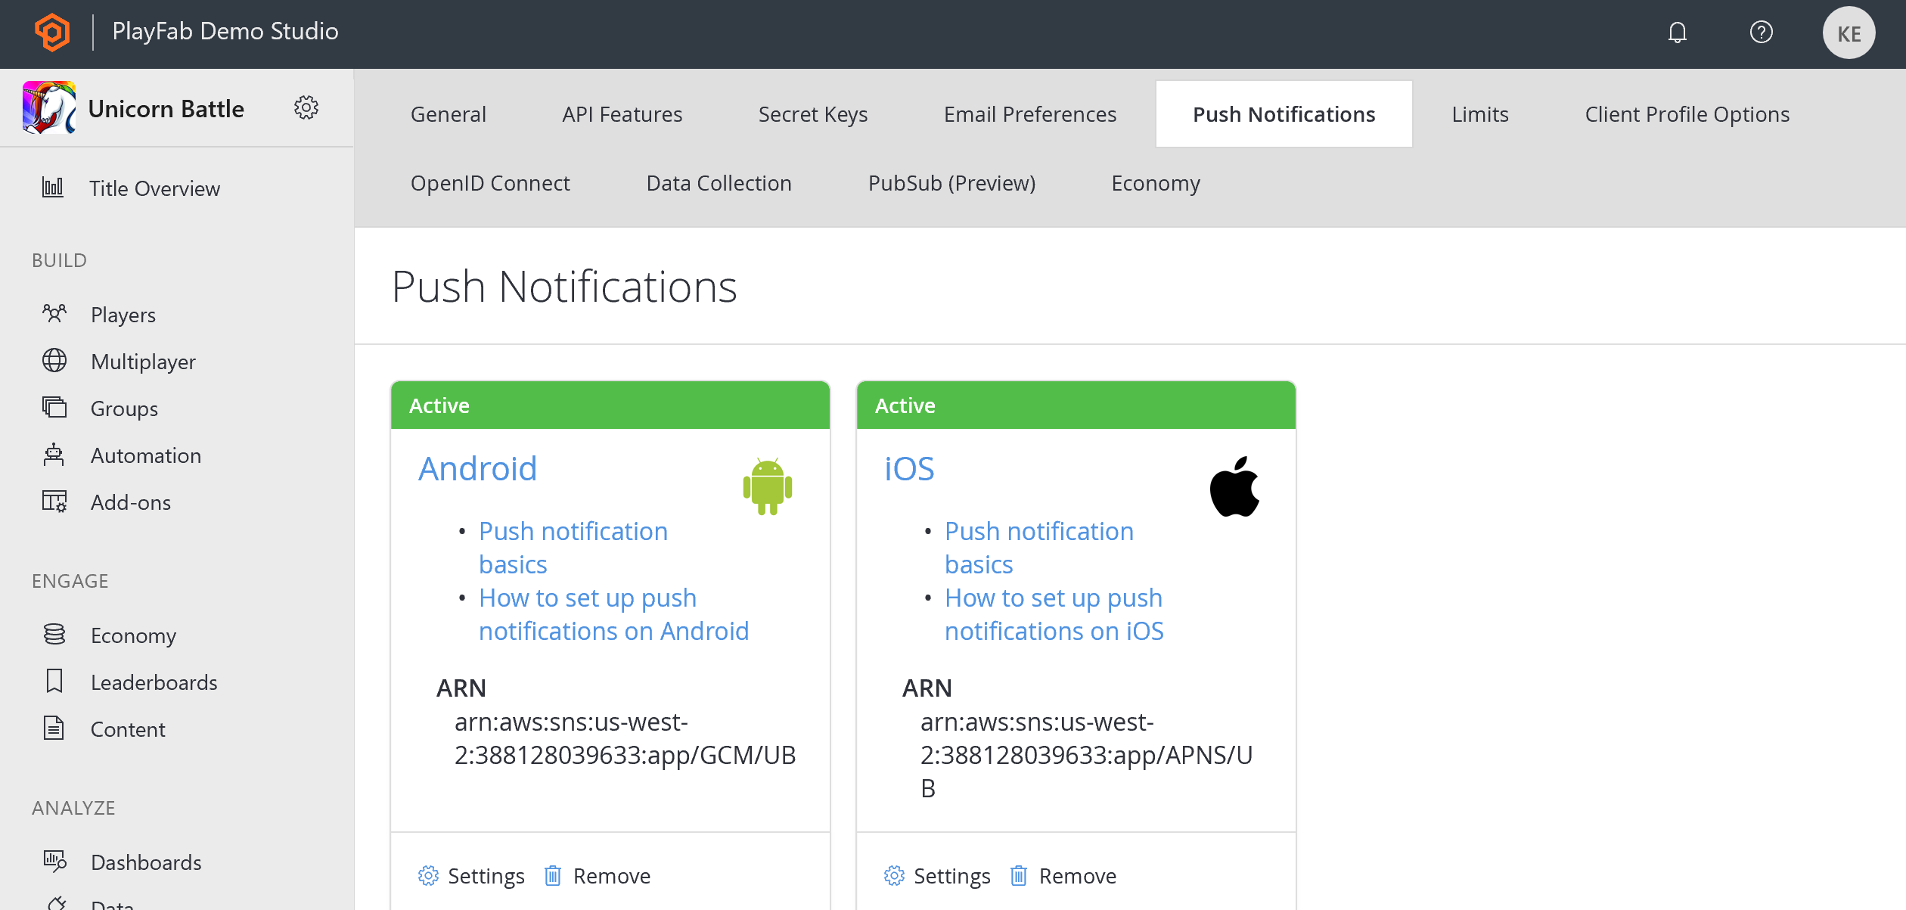Click the Multiplayer globe icon

[x=54, y=361]
